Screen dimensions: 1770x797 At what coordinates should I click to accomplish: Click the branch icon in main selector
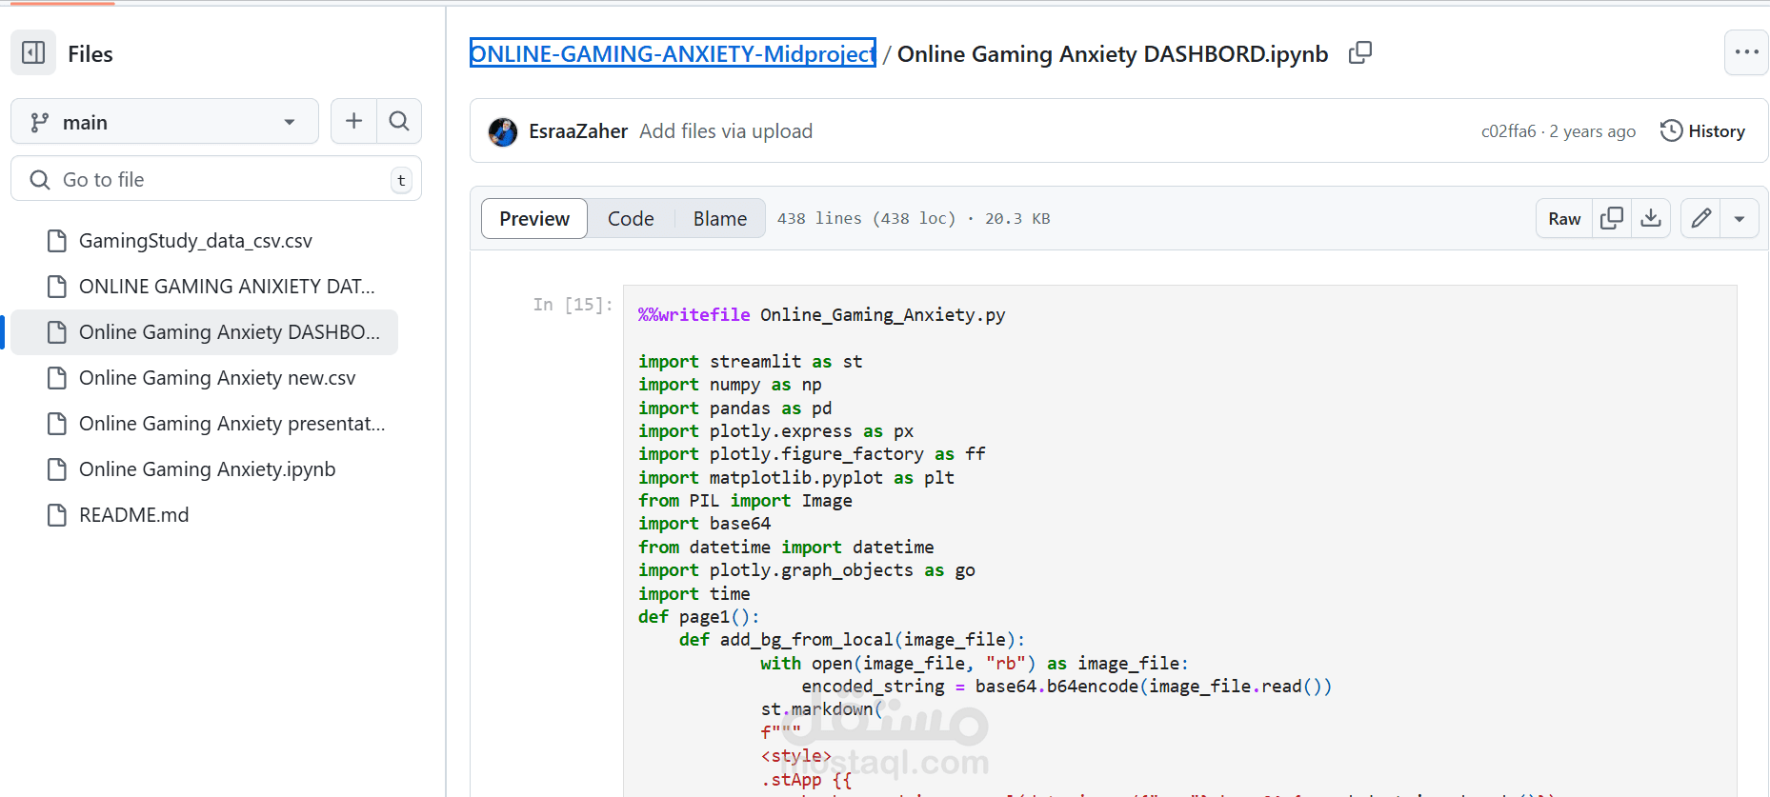click(39, 122)
